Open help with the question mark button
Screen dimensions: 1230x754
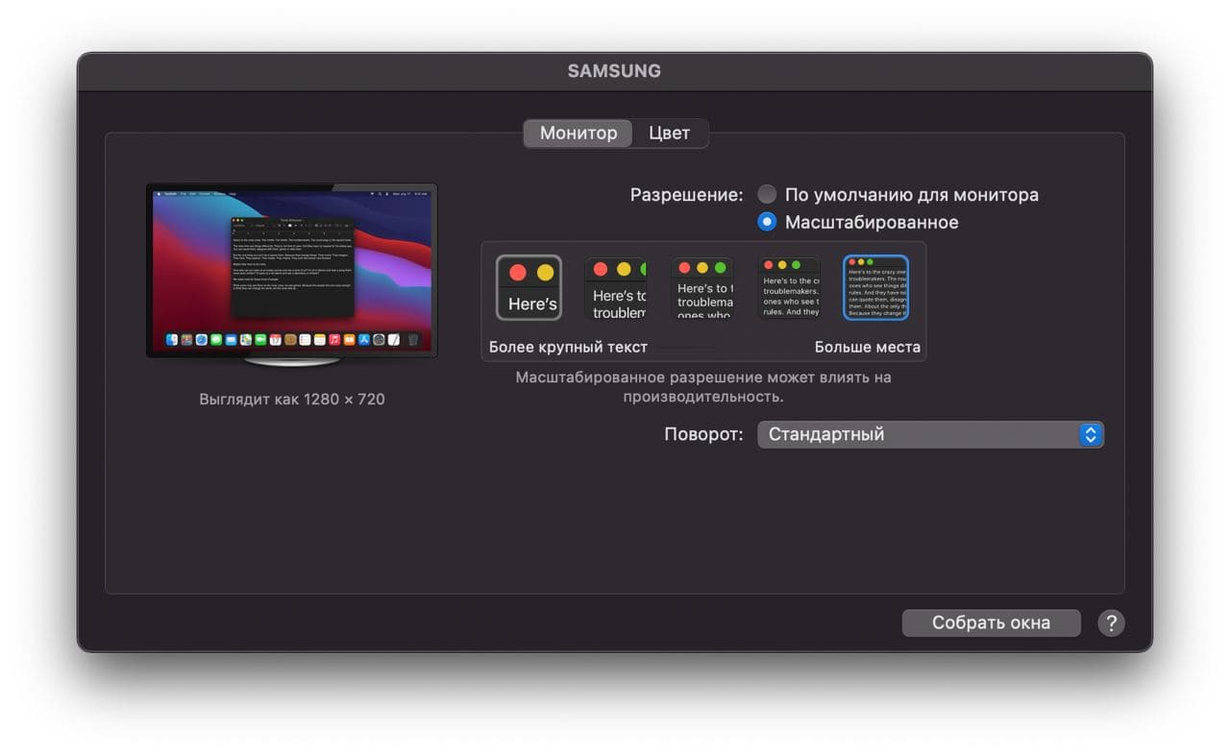(1111, 622)
